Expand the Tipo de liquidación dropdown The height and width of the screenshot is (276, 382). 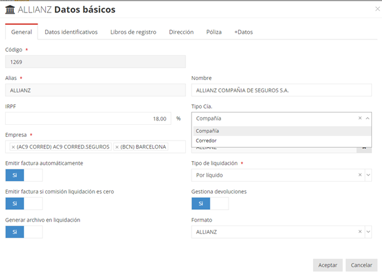click(368, 175)
